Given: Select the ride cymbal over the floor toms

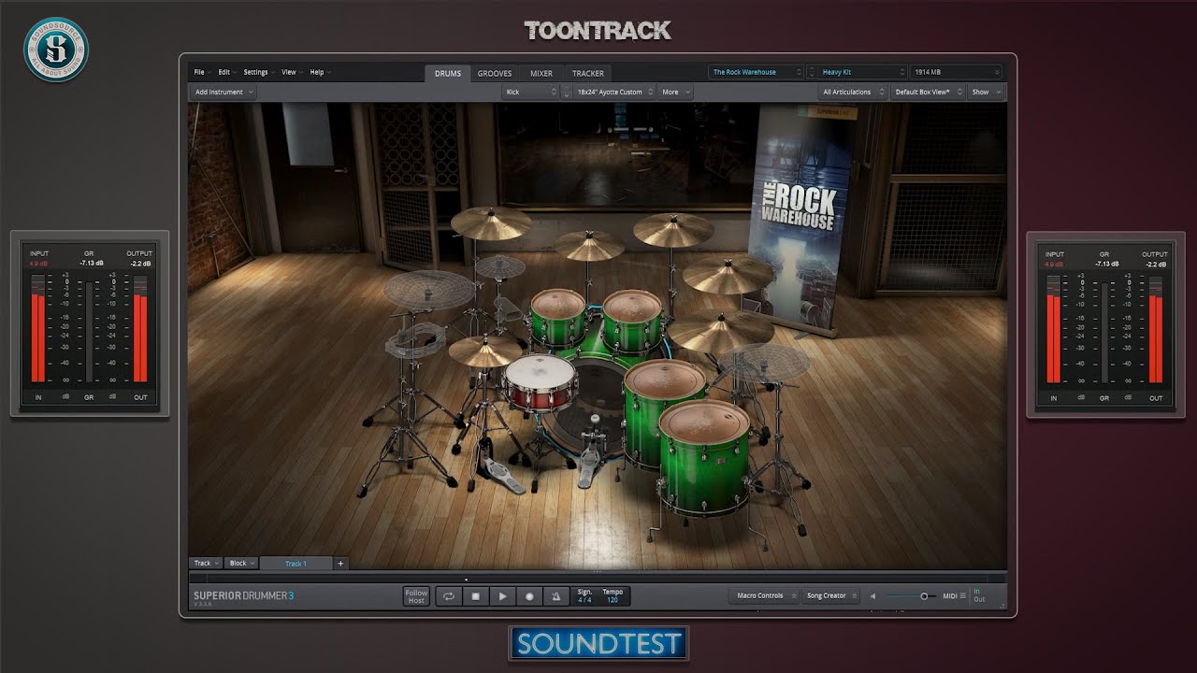Looking at the screenshot, I should (720, 331).
